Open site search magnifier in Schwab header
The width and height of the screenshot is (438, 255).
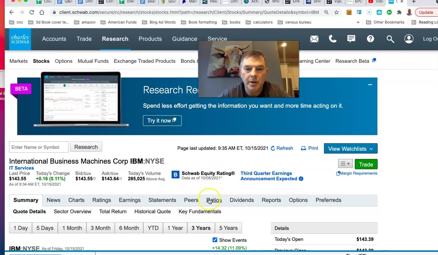coord(390,39)
